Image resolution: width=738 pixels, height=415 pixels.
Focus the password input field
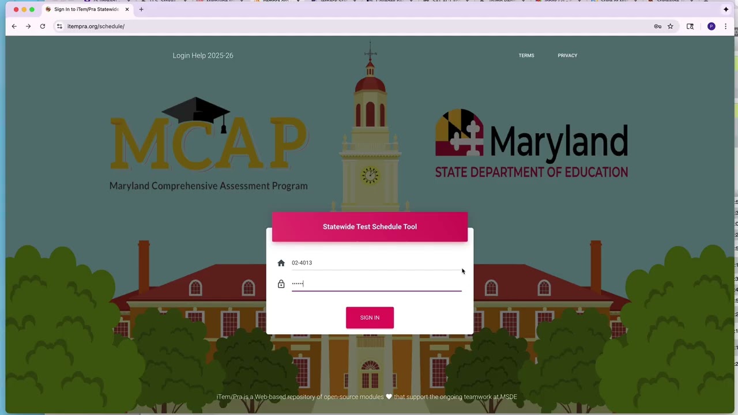[376, 284]
